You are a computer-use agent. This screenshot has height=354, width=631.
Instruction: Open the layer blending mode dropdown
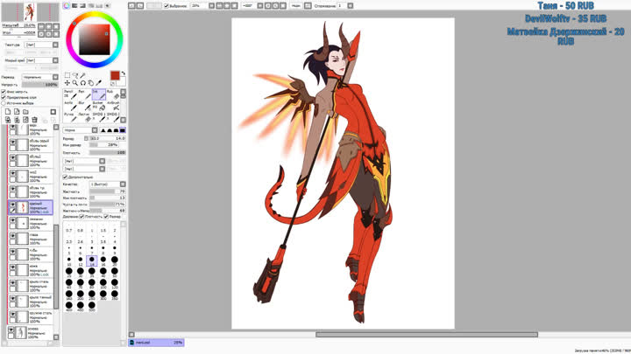pyautogui.click(x=39, y=77)
